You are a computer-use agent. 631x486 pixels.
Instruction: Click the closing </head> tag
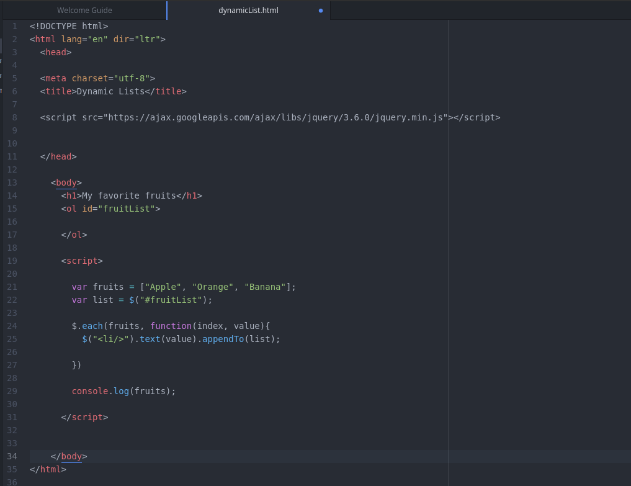tap(58, 156)
